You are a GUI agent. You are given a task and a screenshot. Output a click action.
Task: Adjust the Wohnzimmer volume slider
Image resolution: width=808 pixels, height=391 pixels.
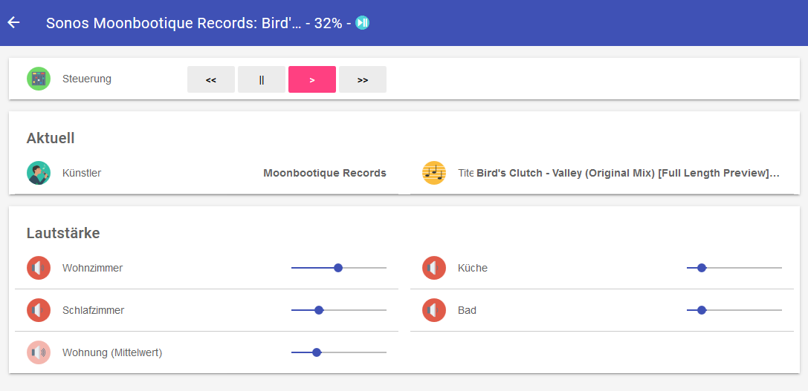pyautogui.click(x=338, y=268)
